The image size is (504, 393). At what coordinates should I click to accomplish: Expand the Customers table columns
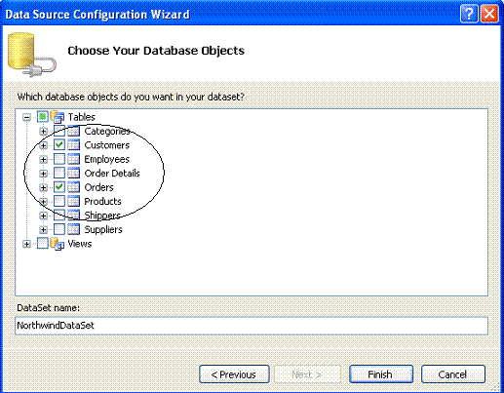[x=43, y=145]
